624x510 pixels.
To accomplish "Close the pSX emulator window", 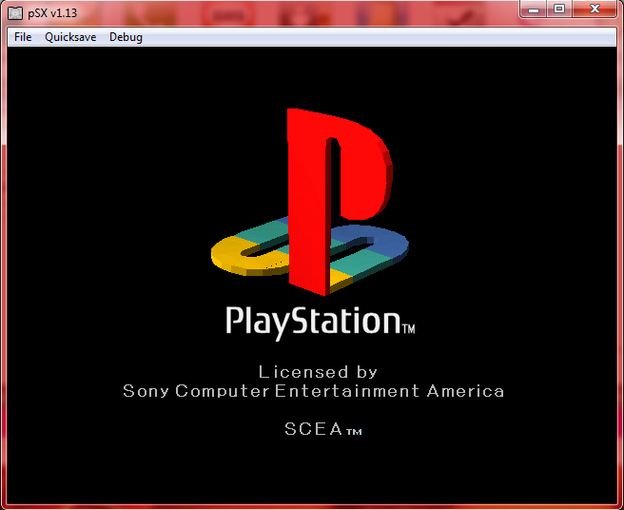I will (595, 10).
